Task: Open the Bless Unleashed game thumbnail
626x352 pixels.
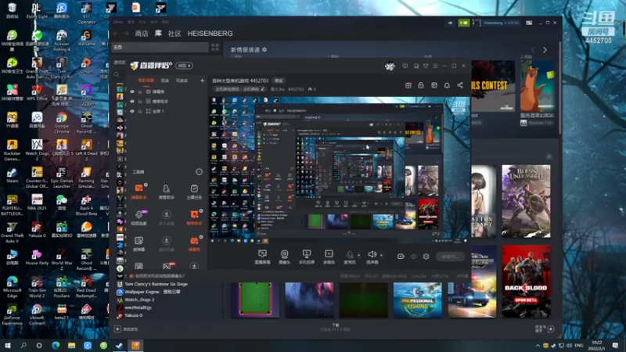Action: click(526, 202)
